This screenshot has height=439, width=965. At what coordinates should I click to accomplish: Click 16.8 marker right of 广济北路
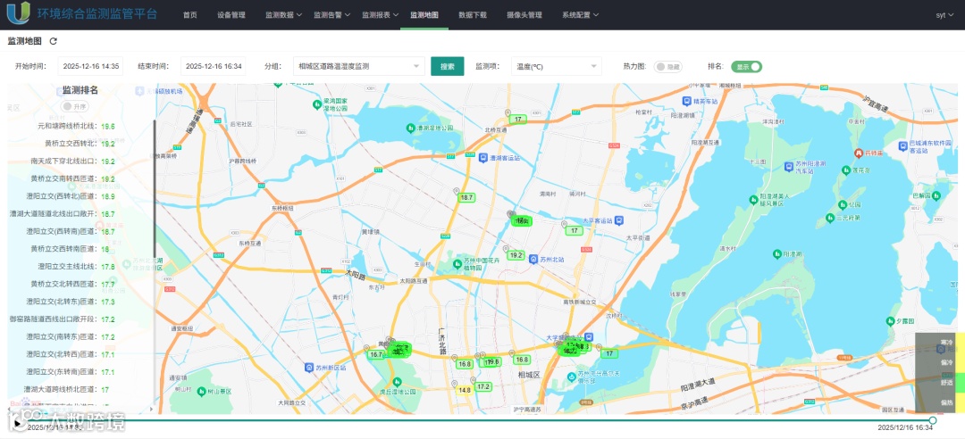pyautogui.click(x=464, y=364)
